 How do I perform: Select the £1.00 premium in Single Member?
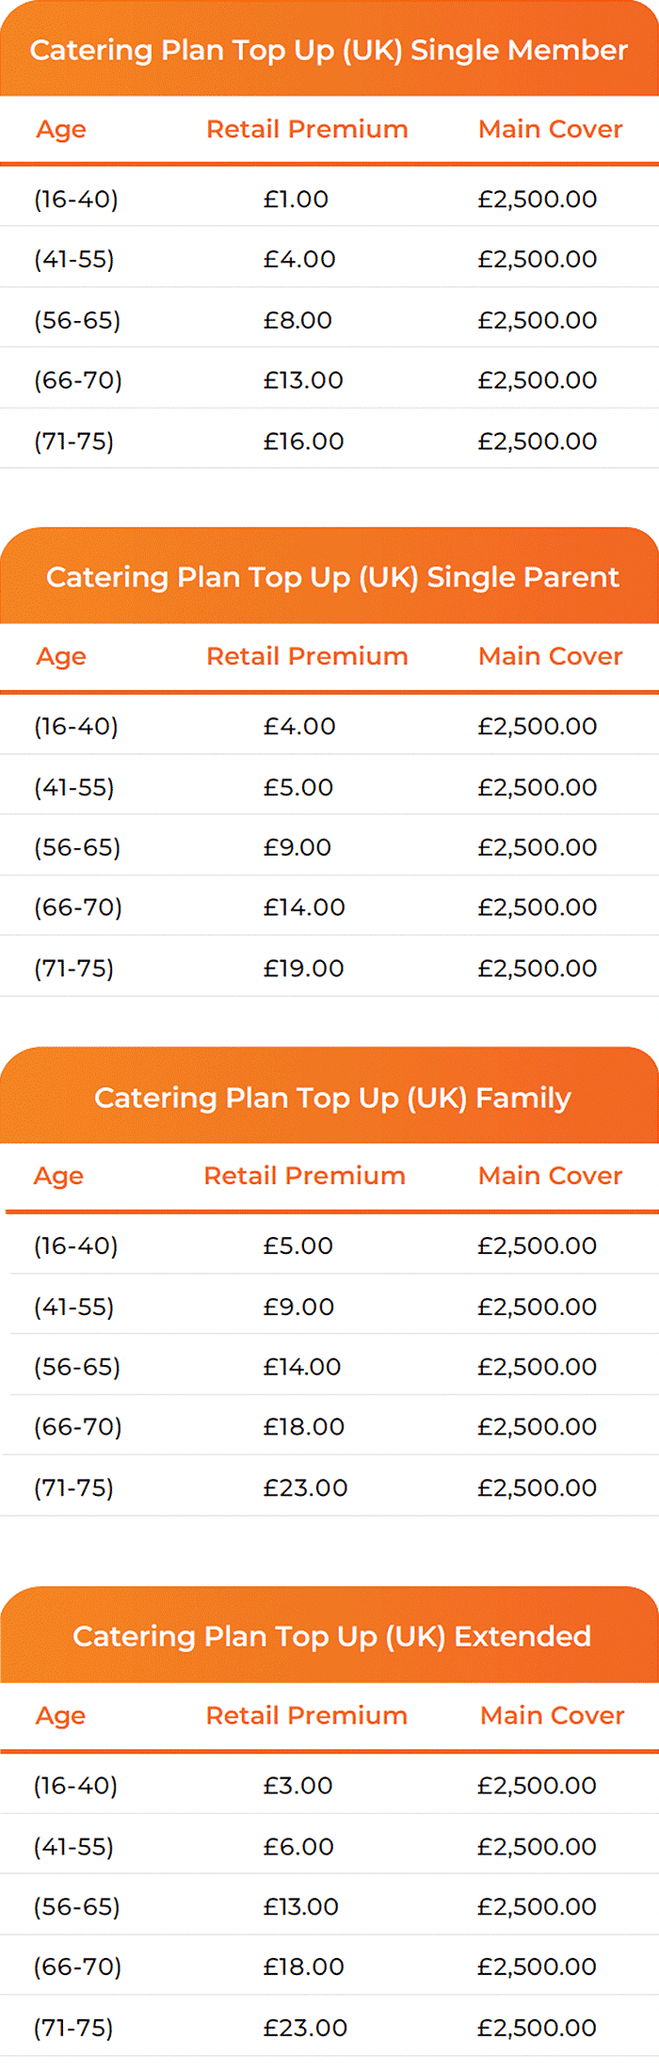tap(296, 200)
